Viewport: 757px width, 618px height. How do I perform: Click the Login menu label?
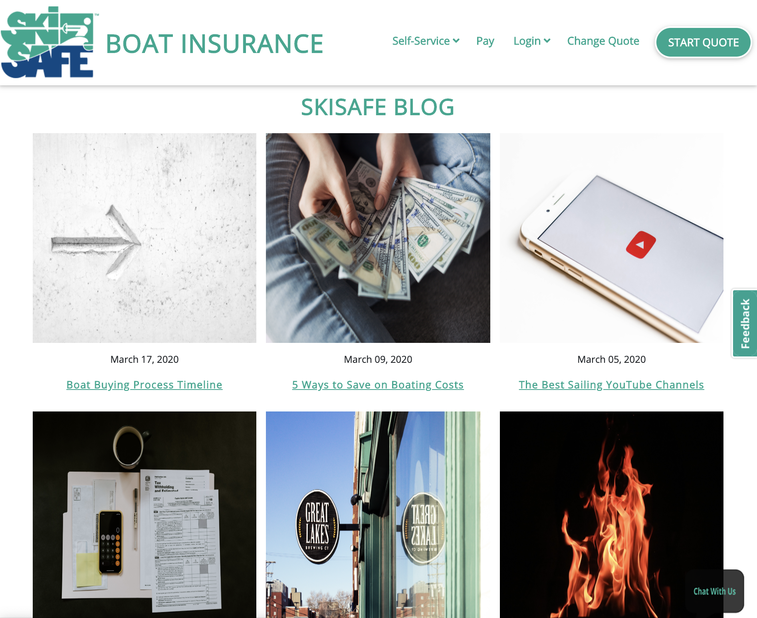tap(527, 41)
